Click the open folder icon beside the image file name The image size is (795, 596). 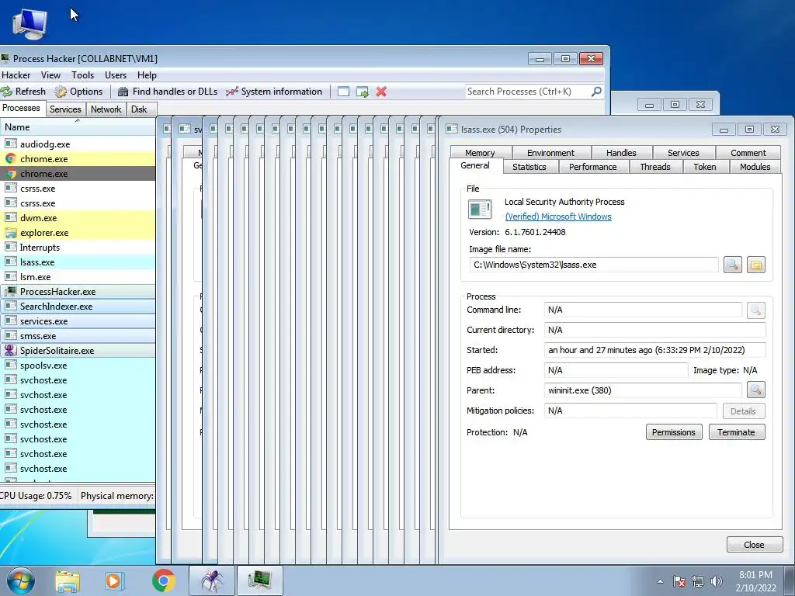click(756, 265)
